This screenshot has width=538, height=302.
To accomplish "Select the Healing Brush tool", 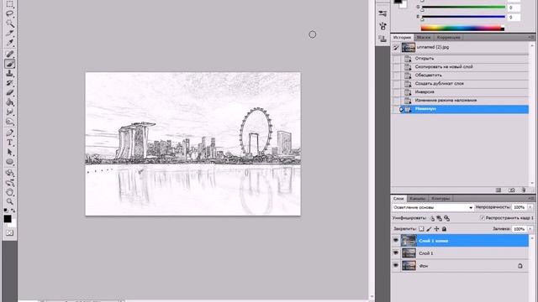I will click(9, 54).
